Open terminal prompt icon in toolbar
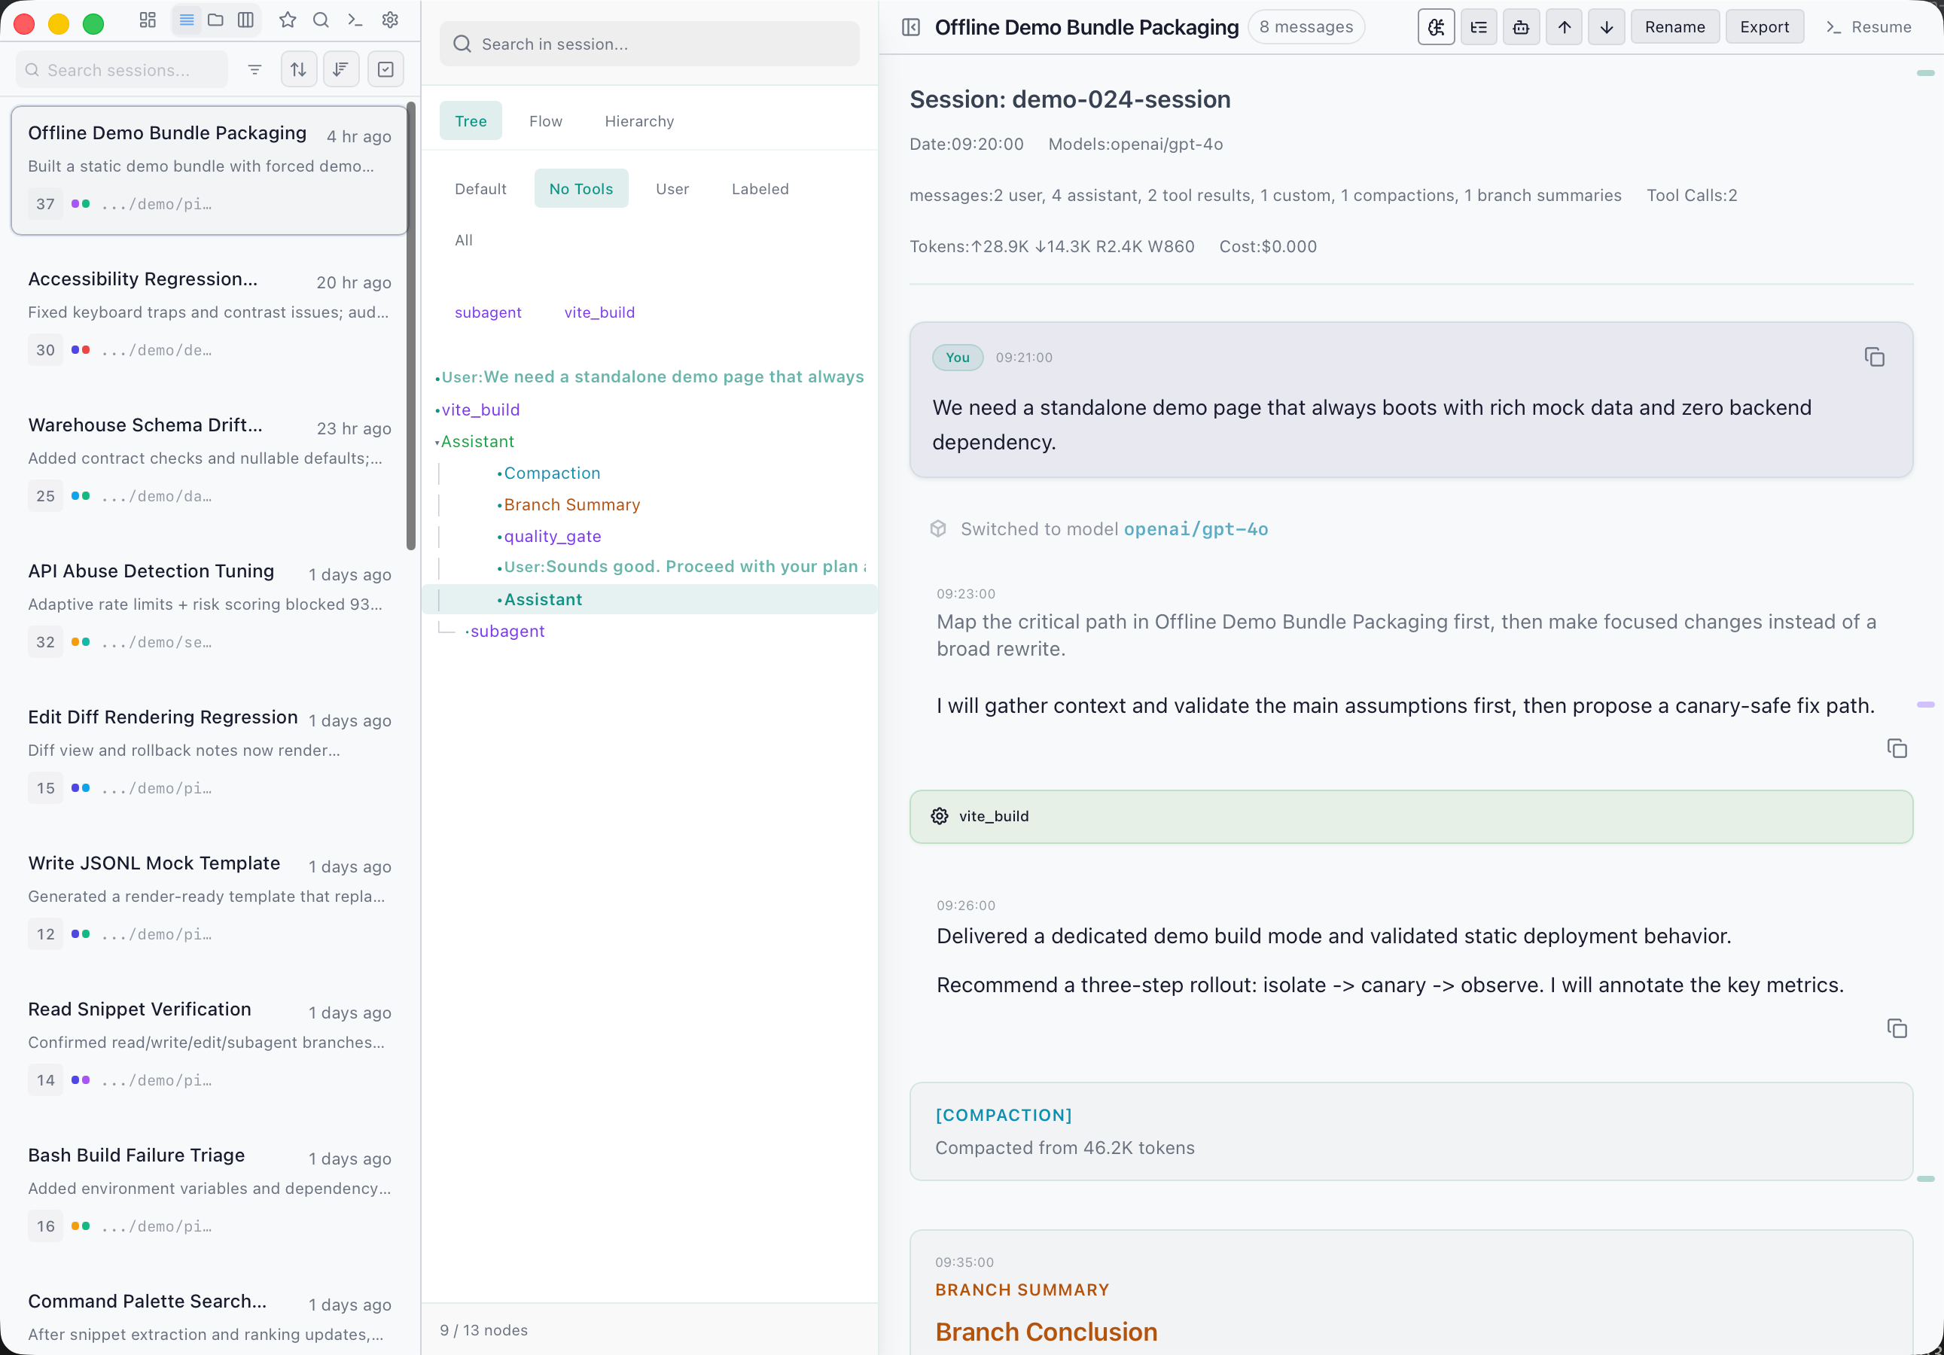Image resolution: width=1944 pixels, height=1355 pixels. (355, 20)
